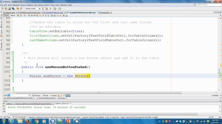Open the Window menu
The width and height of the screenshot is (222, 124).
point(64,5)
